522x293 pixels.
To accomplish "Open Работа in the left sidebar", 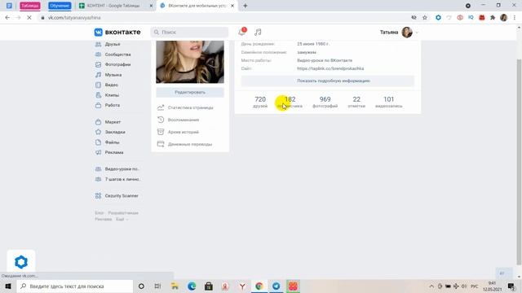I will click(108, 105).
